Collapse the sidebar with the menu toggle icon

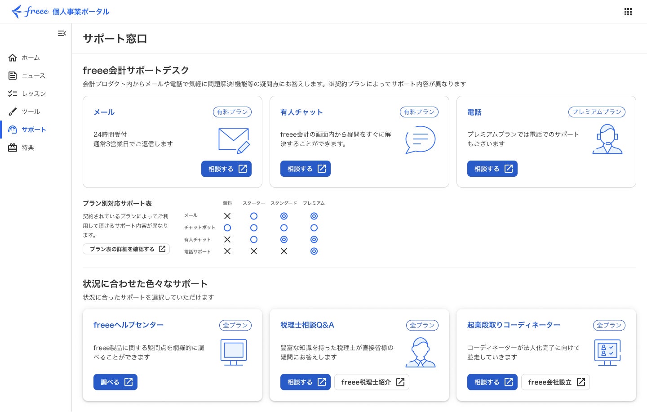(x=62, y=33)
